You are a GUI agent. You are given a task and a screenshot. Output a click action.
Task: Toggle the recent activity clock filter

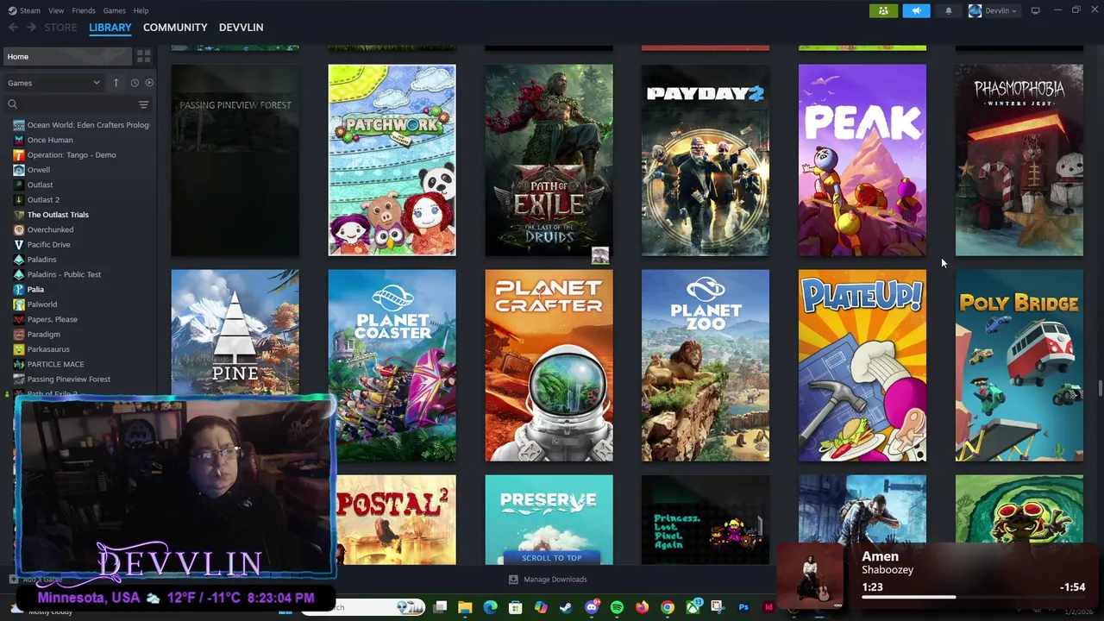pos(135,83)
